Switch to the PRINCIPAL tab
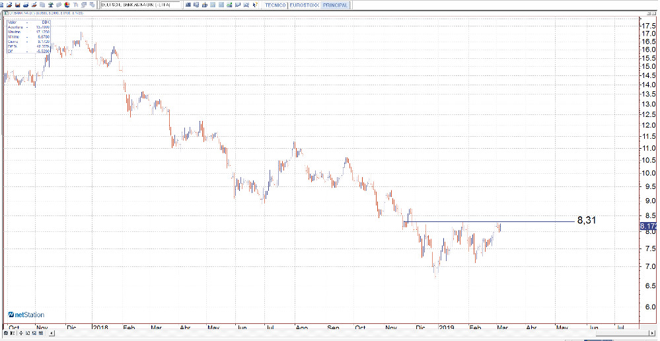Image resolution: width=660 pixels, height=341 pixels. coord(335,5)
